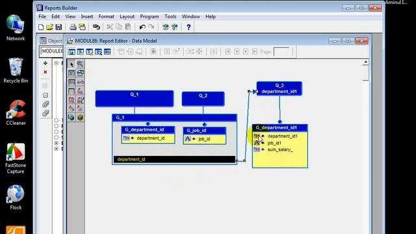Screen dimensions: 416x234
Task: Open the Recycle Bin desktop icon
Action: pos(16,70)
